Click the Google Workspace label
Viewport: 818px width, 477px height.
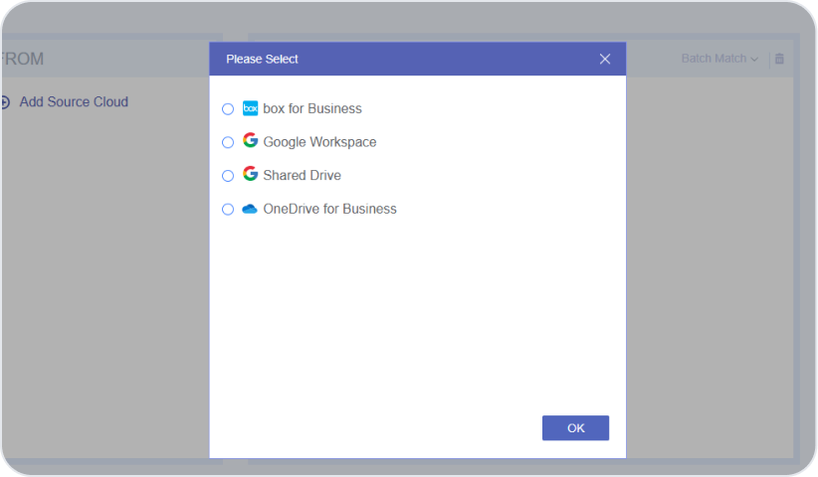[319, 142]
